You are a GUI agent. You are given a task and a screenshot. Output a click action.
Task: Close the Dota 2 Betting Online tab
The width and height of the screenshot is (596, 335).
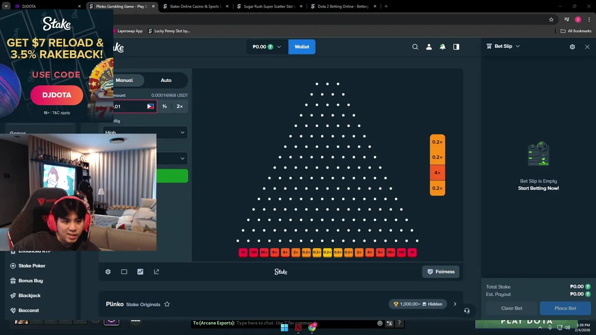375,7
